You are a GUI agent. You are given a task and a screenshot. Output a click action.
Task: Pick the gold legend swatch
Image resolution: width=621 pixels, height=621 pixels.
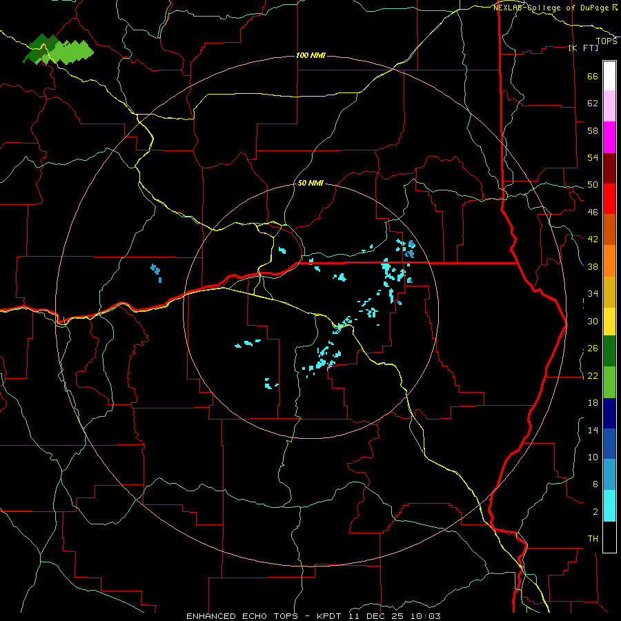[x=609, y=293]
